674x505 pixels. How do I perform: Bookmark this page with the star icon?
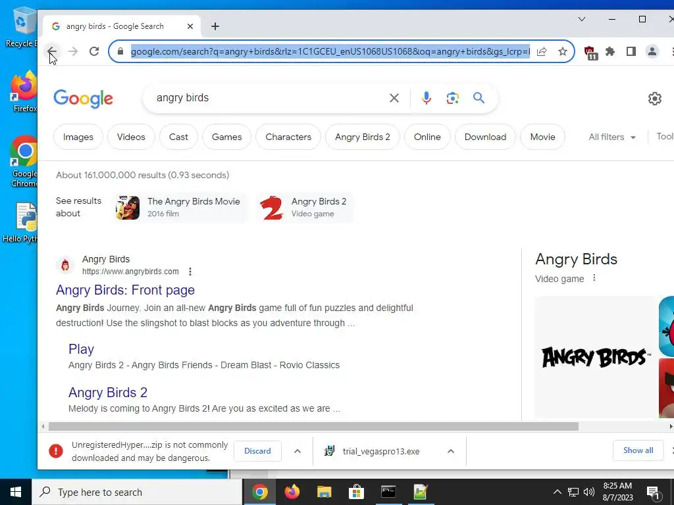coord(562,51)
